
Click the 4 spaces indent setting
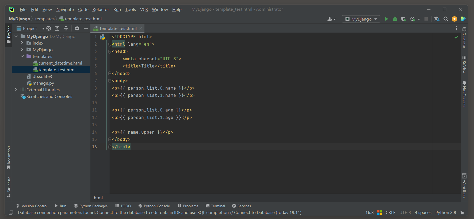point(423,213)
